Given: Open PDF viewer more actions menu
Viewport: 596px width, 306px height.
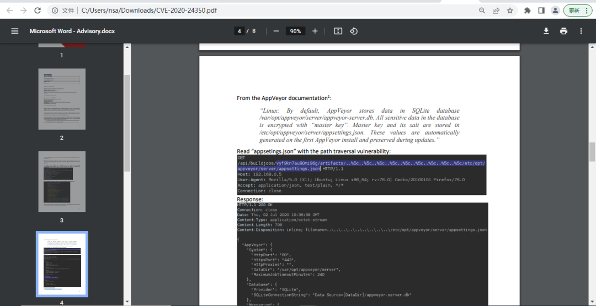Looking at the screenshot, I should tap(581, 31).
